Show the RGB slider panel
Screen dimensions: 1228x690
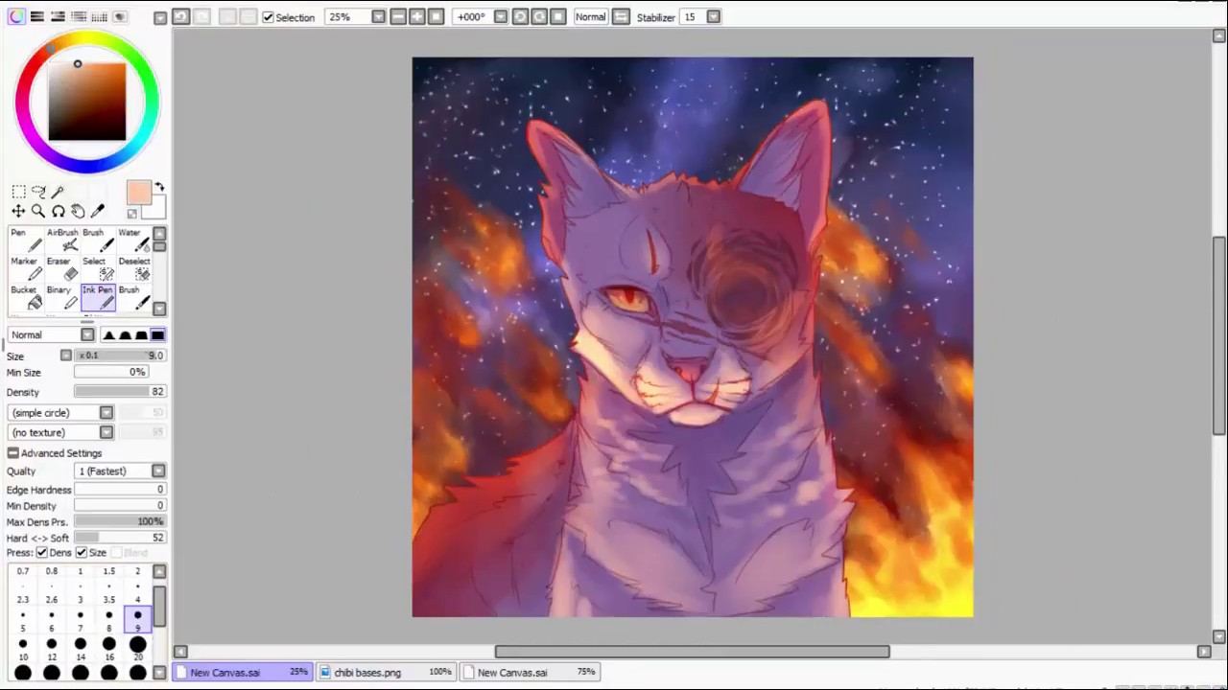pyautogui.click(x=36, y=17)
